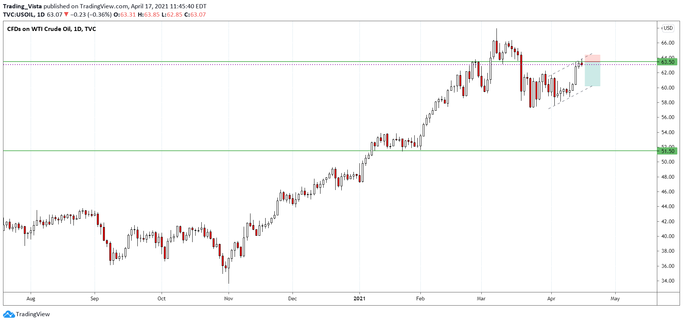Click the −0.23 (−0.36%) change text
This screenshot has height=323, width=683.
click(x=91, y=14)
